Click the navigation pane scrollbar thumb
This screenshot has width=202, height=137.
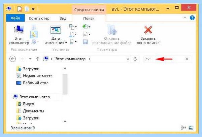(x=65, y=84)
